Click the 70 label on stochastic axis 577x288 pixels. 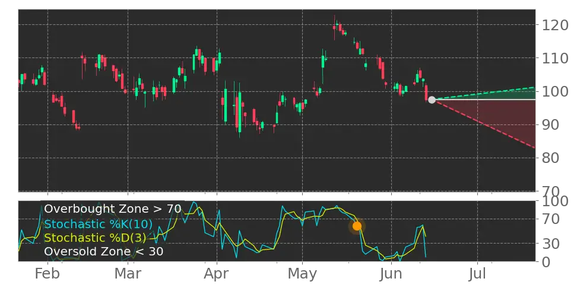(x=550, y=220)
